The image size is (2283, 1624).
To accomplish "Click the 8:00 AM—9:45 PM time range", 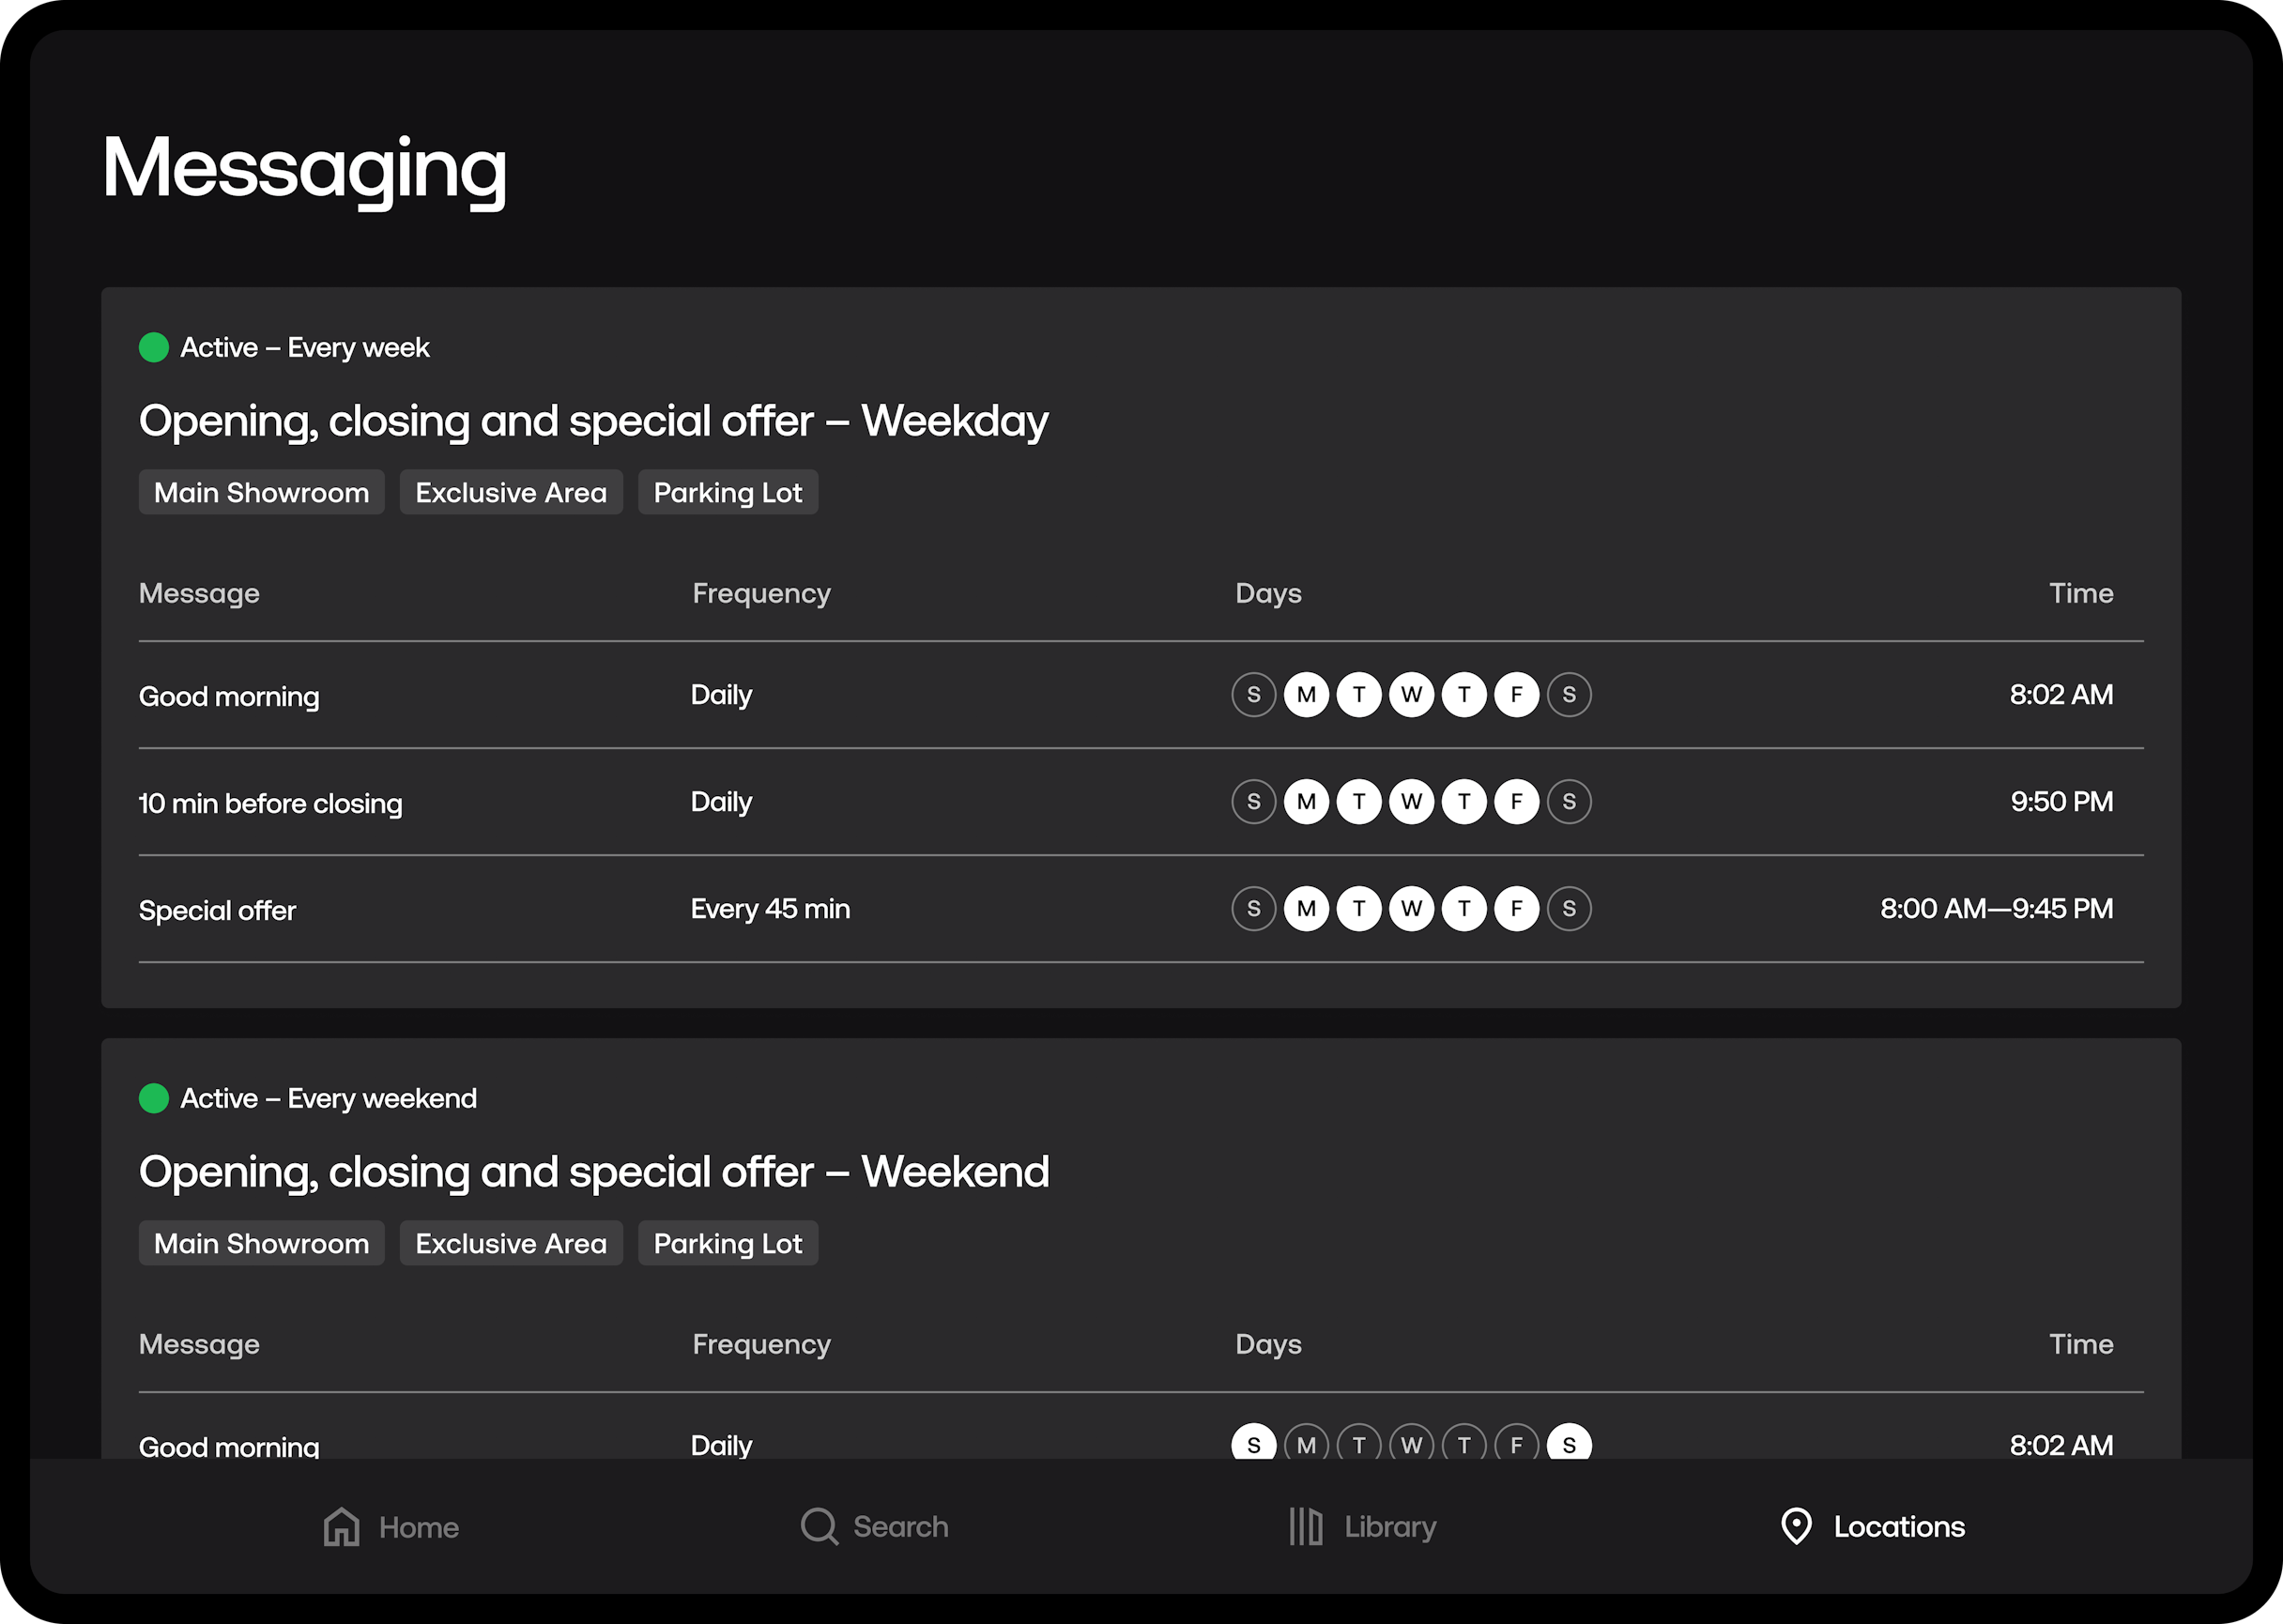I will [1996, 909].
